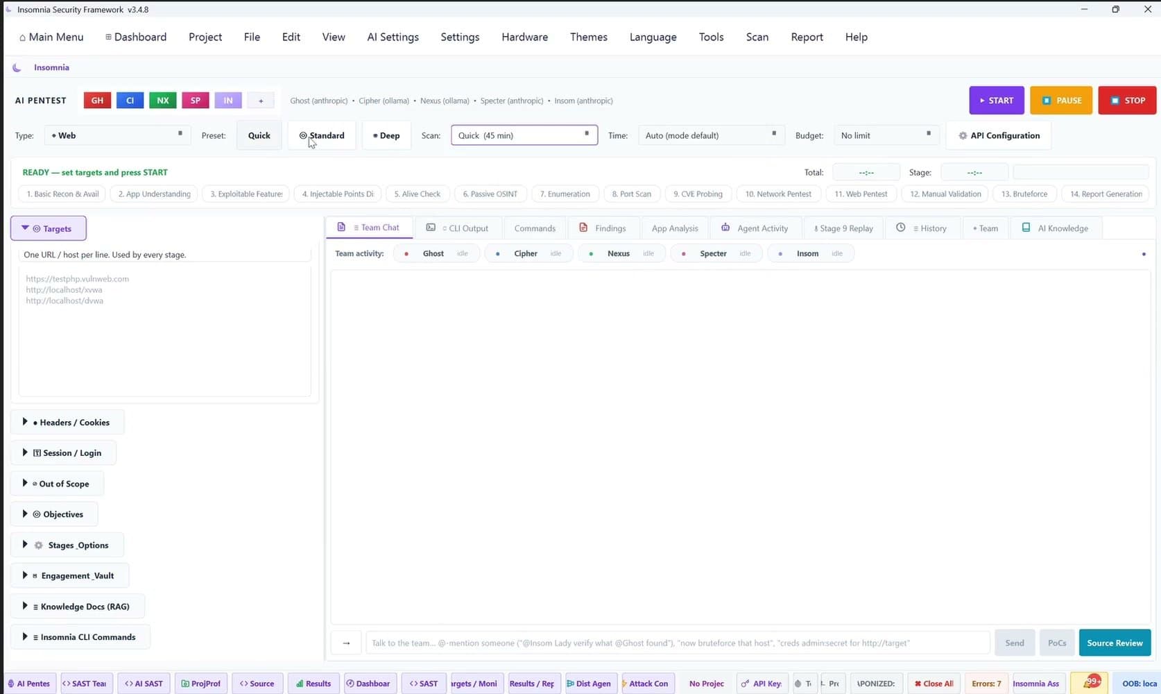
Task: Switch to the CLI Output tab
Action: (x=457, y=228)
